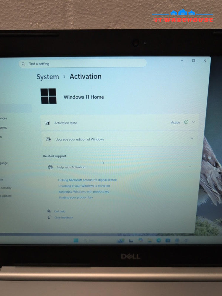This screenshot has width=222, height=296.
Task: Click the Find a setting search box
Action: 83,64
